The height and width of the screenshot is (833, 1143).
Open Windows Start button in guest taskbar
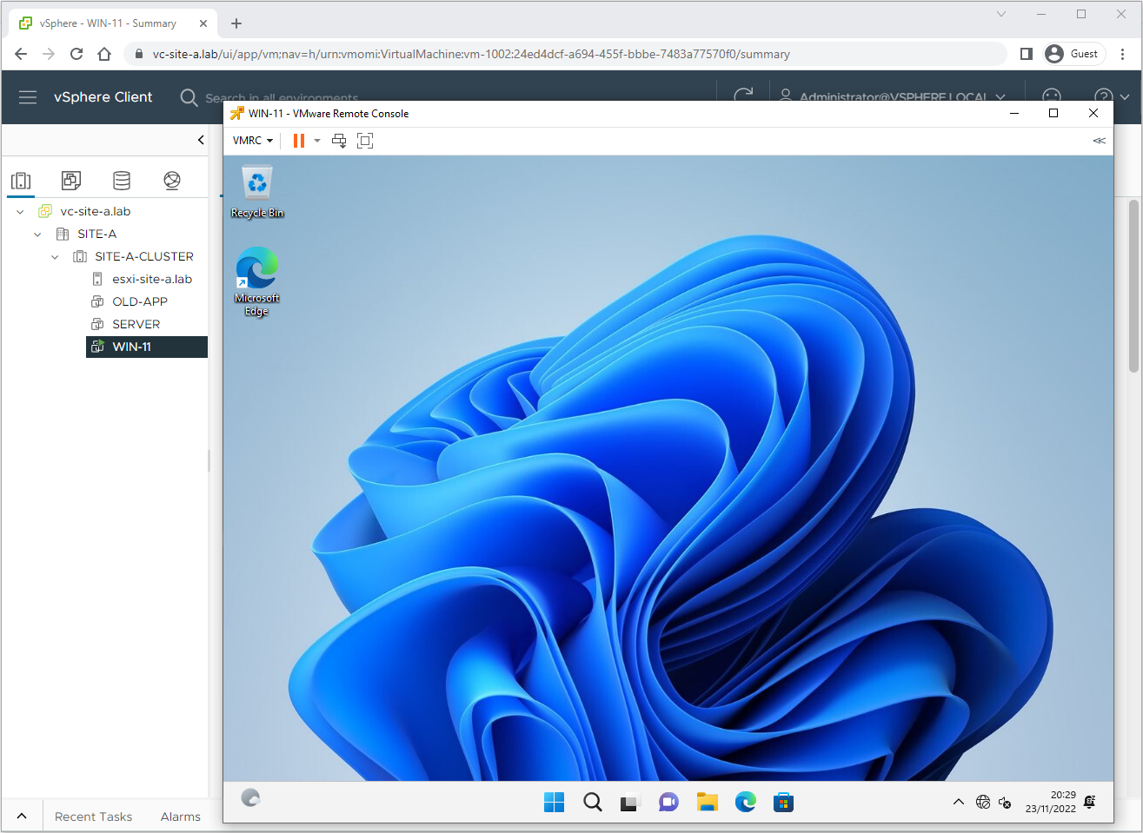tap(554, 803)
